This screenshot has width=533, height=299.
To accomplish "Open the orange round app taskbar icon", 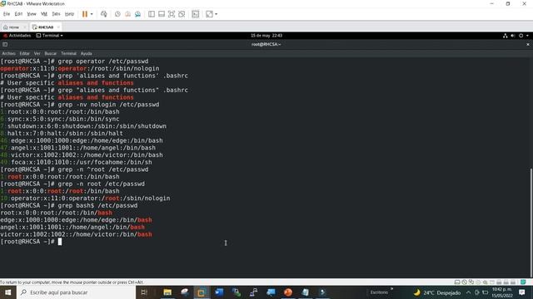I will click(288, 292).
